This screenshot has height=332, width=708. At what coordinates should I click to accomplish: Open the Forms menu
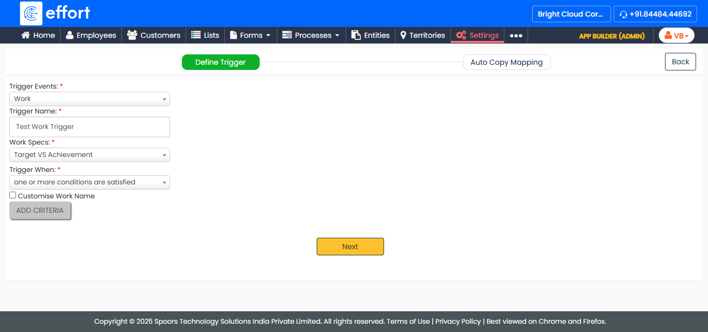click(x=250, y=35)
